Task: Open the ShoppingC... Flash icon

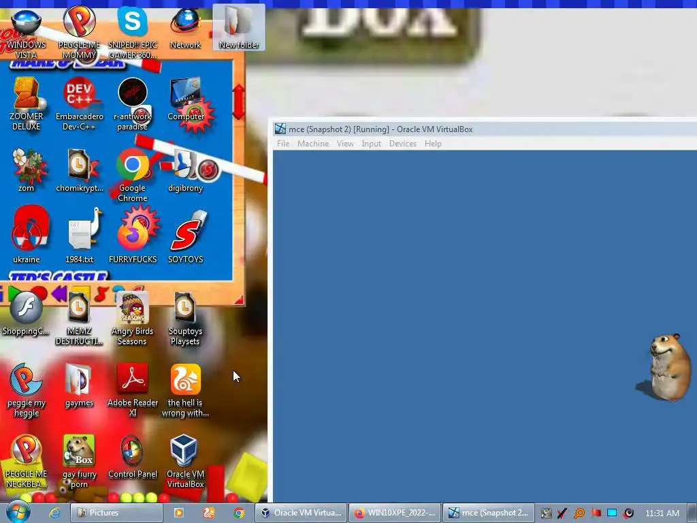Action: [26, 313]
